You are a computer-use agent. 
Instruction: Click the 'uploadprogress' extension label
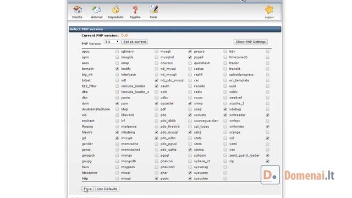pos(241,75)
